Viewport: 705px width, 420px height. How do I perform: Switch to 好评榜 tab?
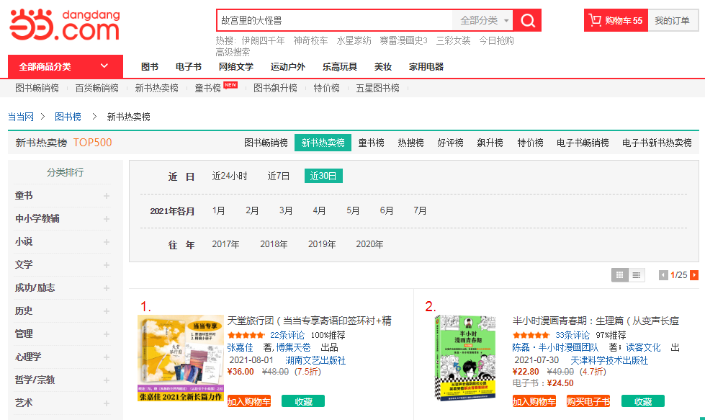tap(450, 143)
